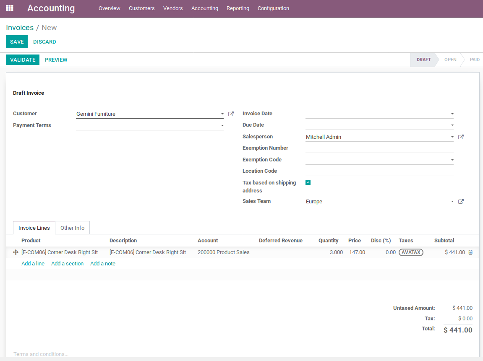Click Invoices breadcrumb link
This screenshot has height=361, width=483.
pyautogui.click(x=20, y=28)
